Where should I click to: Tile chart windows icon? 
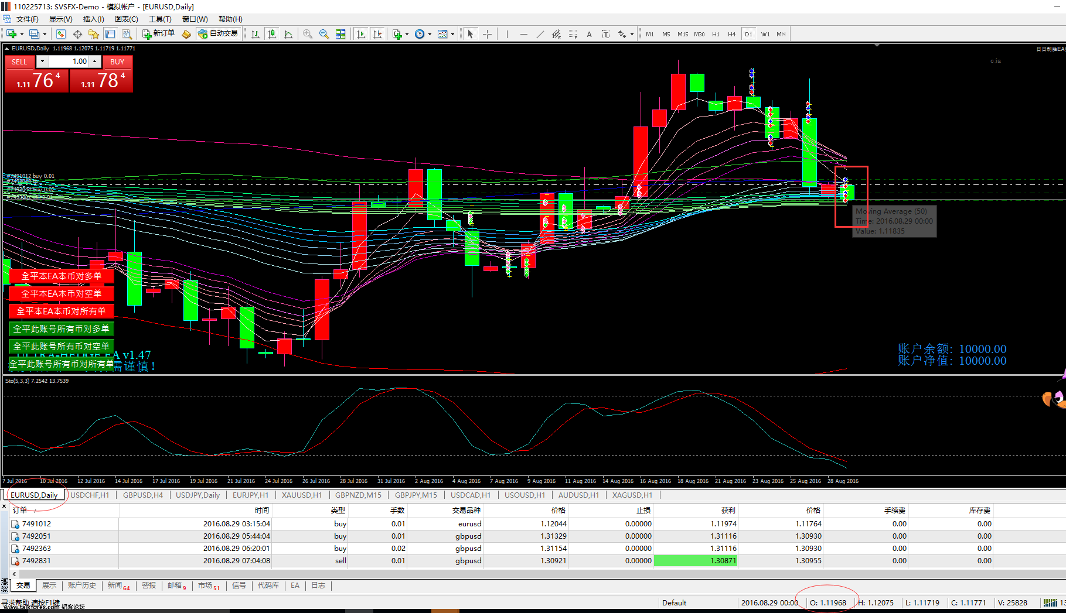[x=340, y=34]
